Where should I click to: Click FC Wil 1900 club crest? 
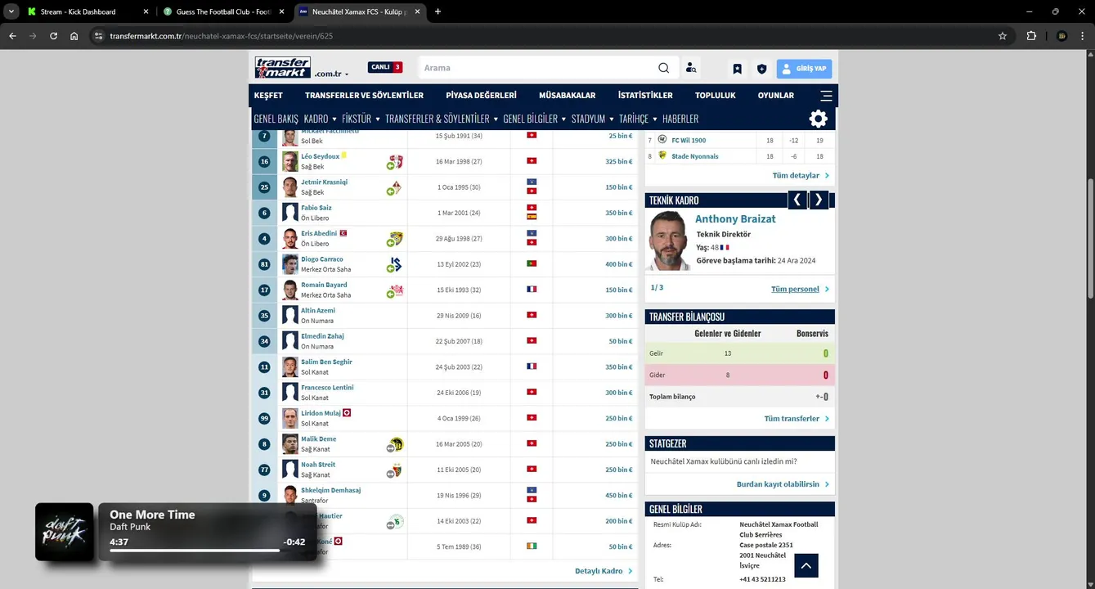coord(662,140)
